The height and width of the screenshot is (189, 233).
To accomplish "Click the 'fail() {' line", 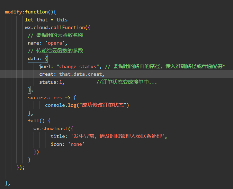I will [x=39, y=121].
